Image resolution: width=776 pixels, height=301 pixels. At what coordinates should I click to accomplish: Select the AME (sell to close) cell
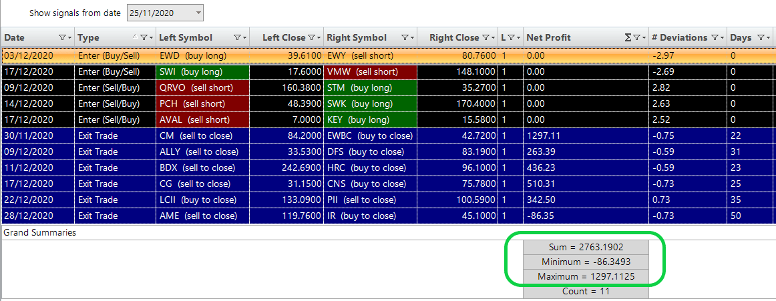tap(202, 216)
